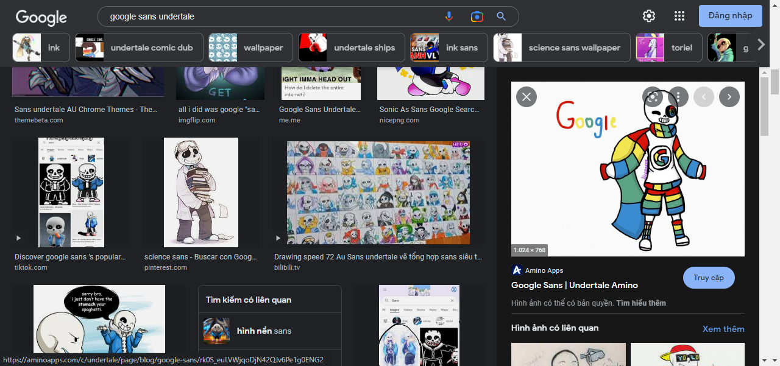Select the "wallpaper" suggestion chip
Viewport: 780px width, 366px height.
[x=250, y=48]
